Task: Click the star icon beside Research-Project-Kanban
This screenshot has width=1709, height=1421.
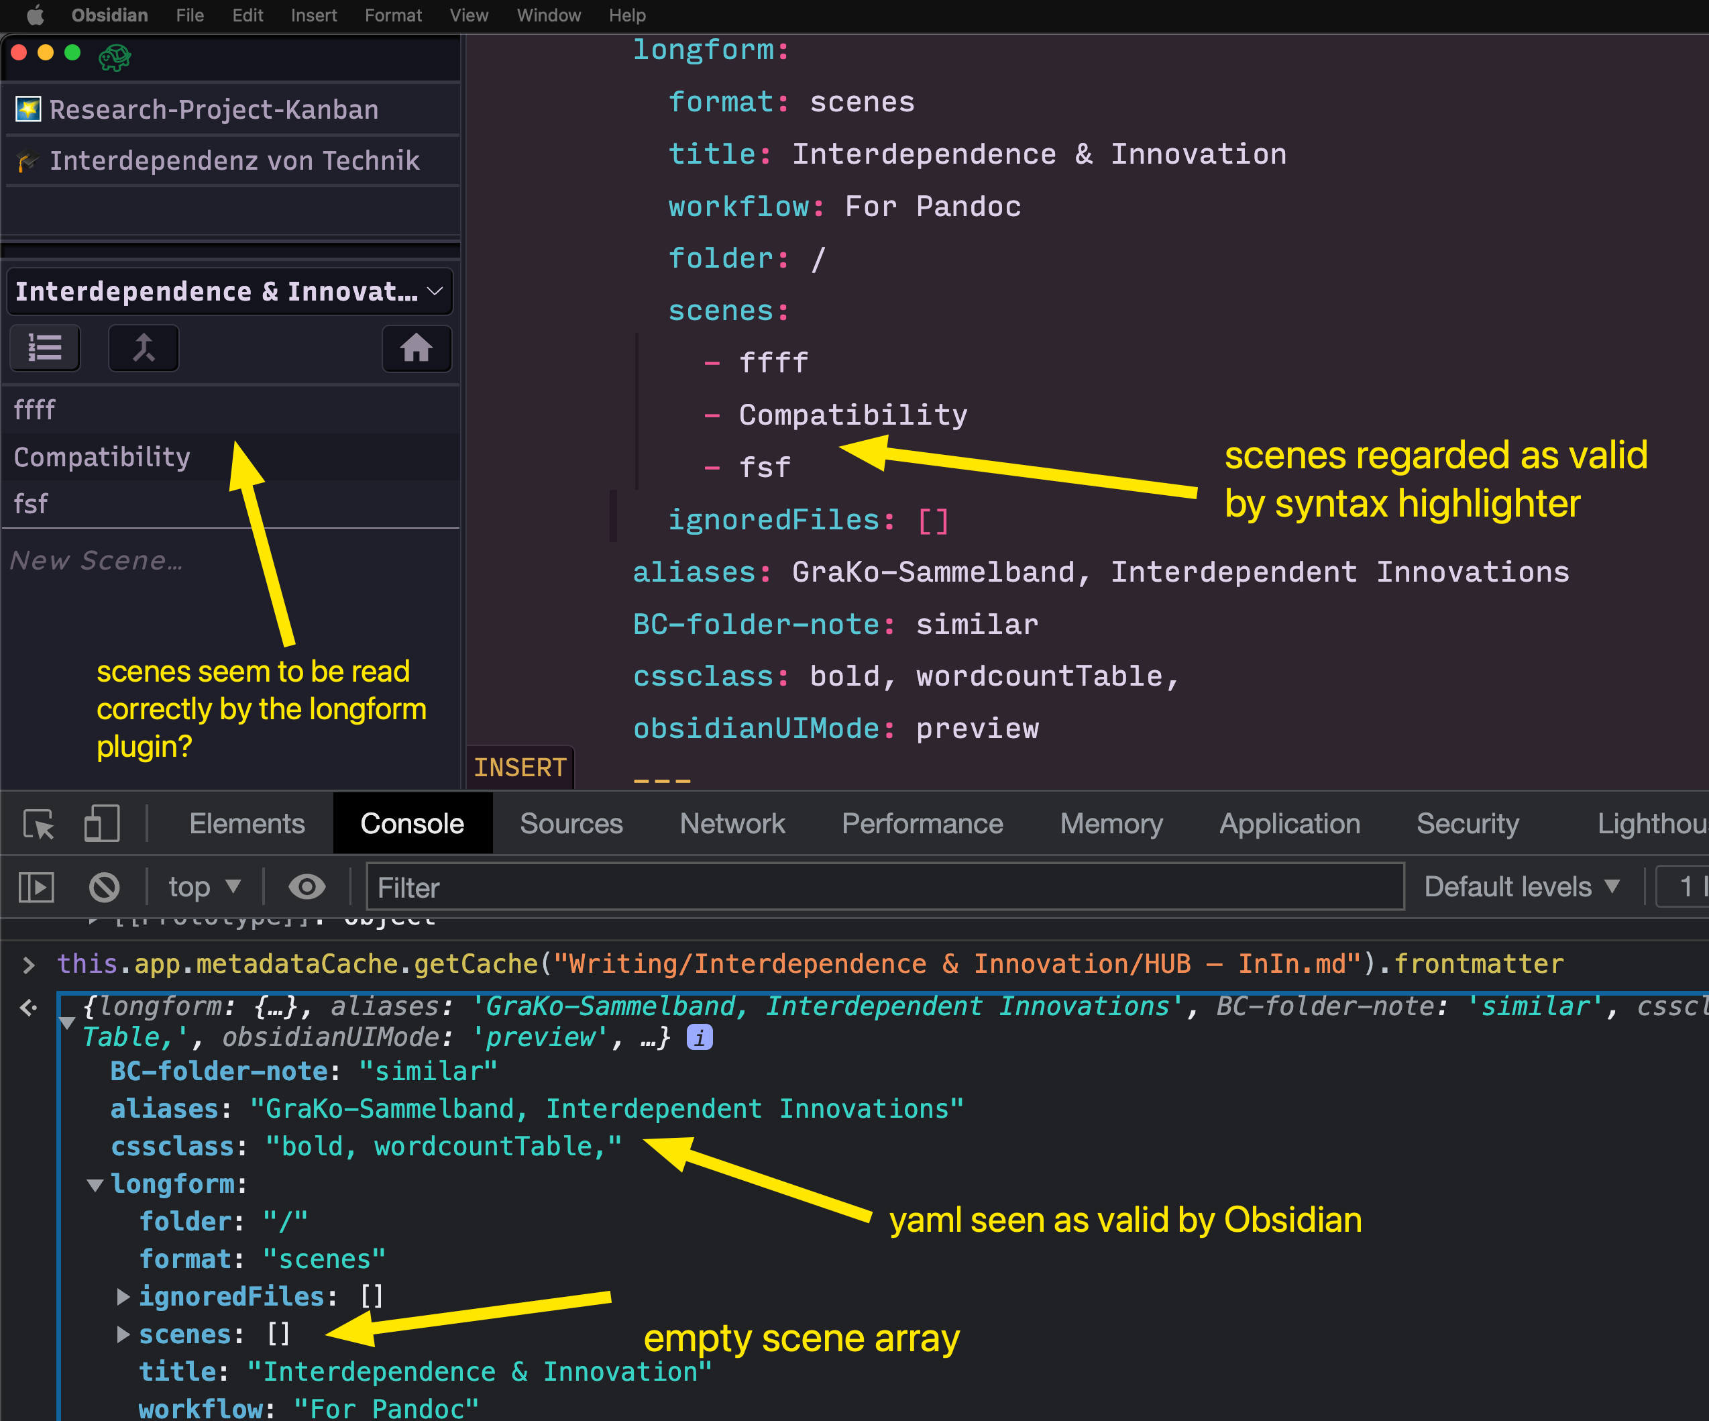Action: [x=27, y=109]
